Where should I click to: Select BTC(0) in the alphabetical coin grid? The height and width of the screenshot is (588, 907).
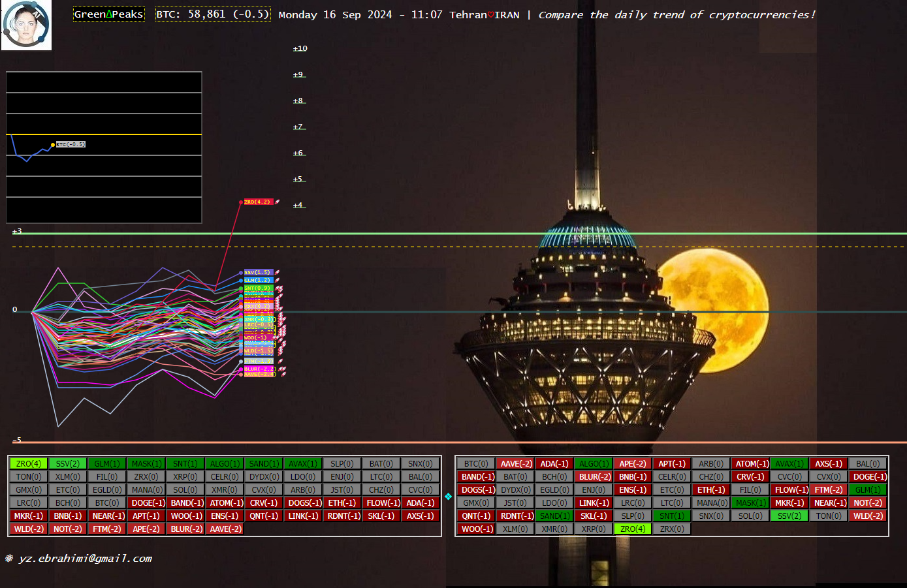(x=476, y=464)
